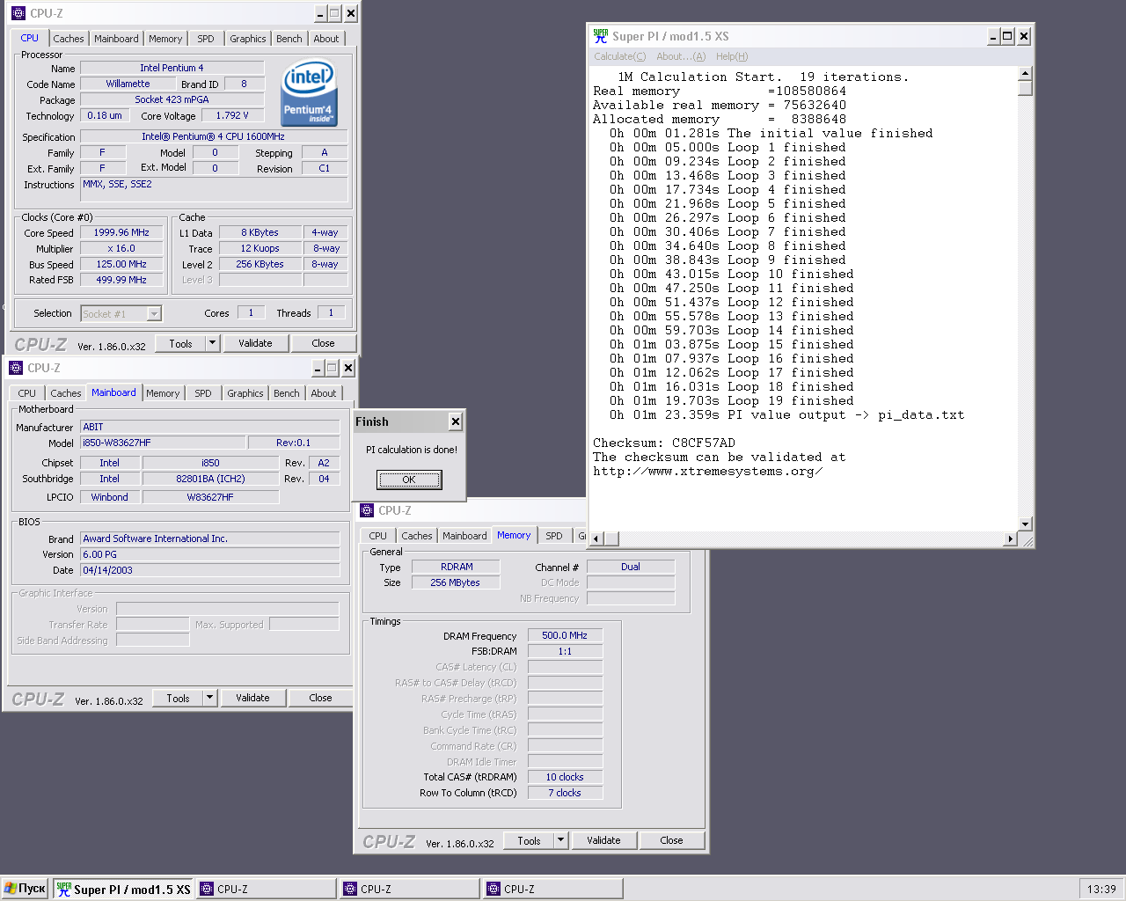The image size is (1126, 901).
Task: Click the DRAM Frequency 500.0 MHz field
Action: click(565, 635)
